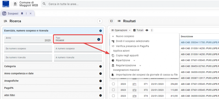Expand the Categoria filter section
This screenshot has width=219, height=99.
(53, 66)
